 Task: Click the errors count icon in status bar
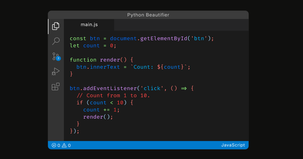point(54,145)
